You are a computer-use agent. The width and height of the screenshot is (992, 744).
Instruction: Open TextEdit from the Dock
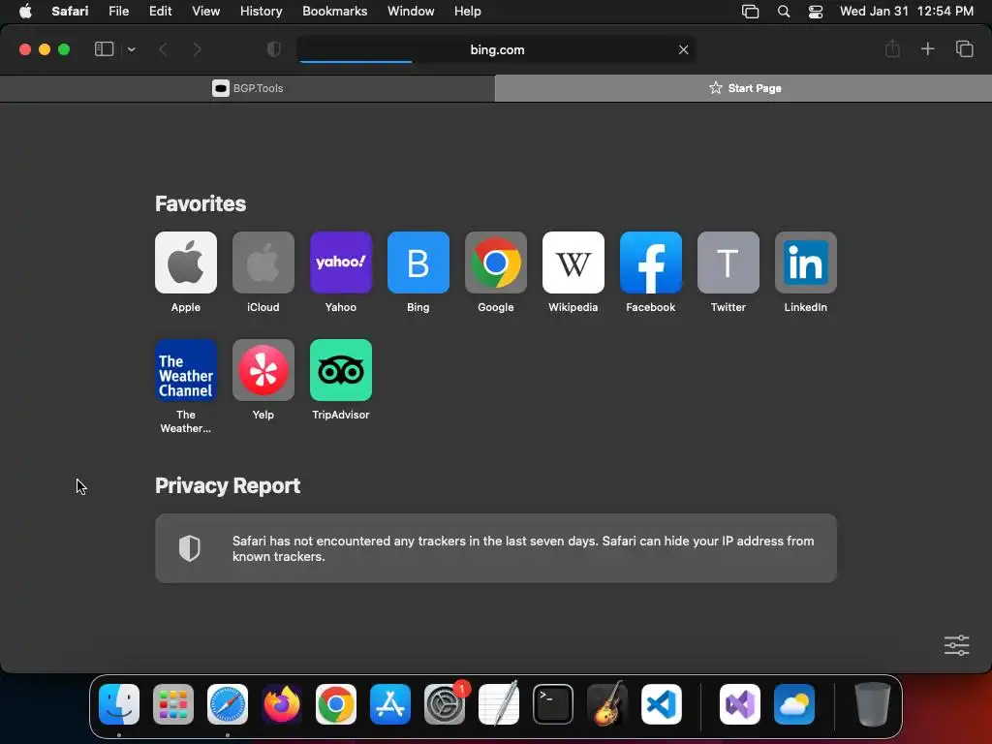[499, 704]
